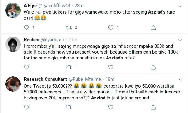The width and height of the screenshot is (188, 113).
Task: Open chevron menu on Research Consultant's tweet
Action: click(180, 80)
